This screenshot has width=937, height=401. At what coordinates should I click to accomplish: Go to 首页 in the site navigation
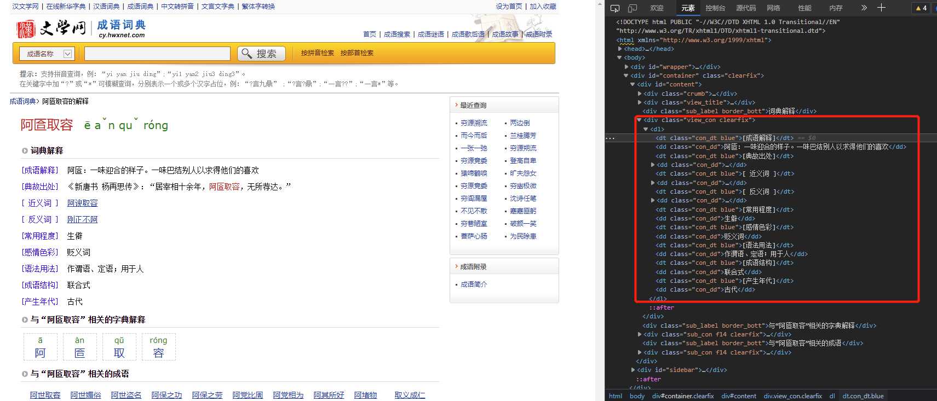point(370,34)
